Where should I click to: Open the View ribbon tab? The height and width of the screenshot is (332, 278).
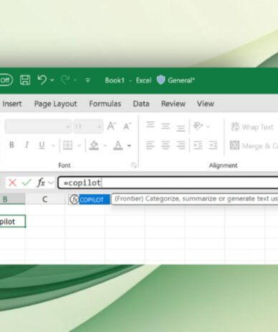tap(206, 103)
